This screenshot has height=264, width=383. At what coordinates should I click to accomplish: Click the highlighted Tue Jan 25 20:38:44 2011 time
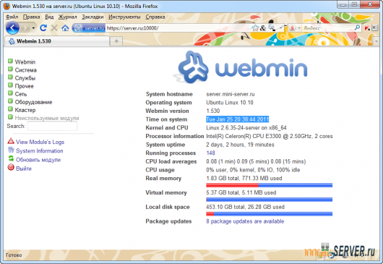click(x=238, y=119)
